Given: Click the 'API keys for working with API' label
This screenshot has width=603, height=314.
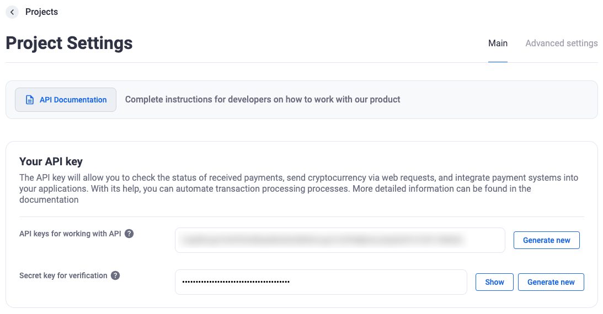Looking at the screenshot, I should [71, 234].
